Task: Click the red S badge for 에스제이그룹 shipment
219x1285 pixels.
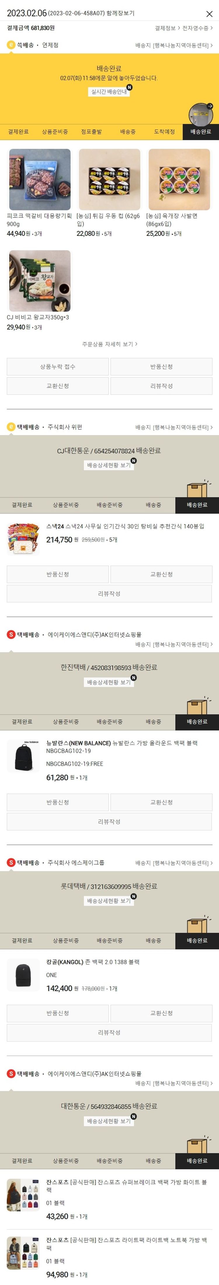Action: (x=11, y=863)
